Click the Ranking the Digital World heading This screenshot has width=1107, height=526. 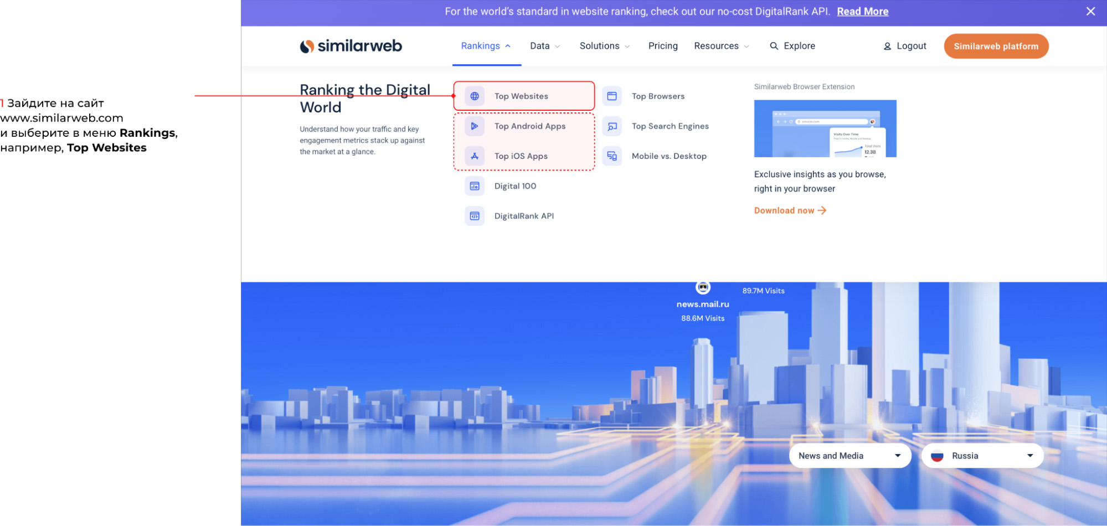point(365,99)
